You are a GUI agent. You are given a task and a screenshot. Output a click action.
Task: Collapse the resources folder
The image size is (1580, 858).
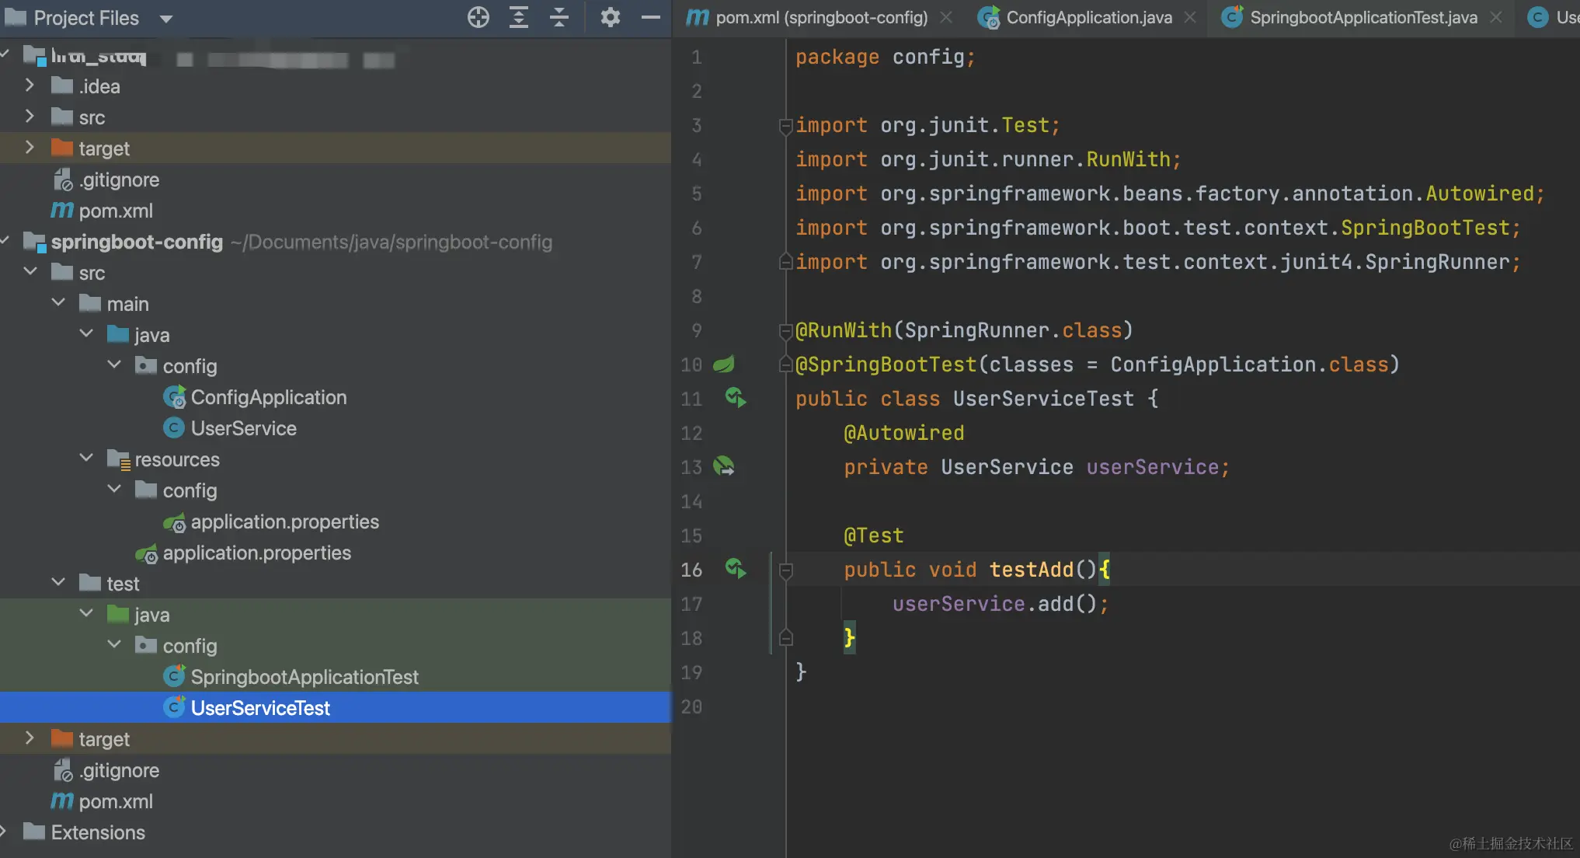point(86,459)
